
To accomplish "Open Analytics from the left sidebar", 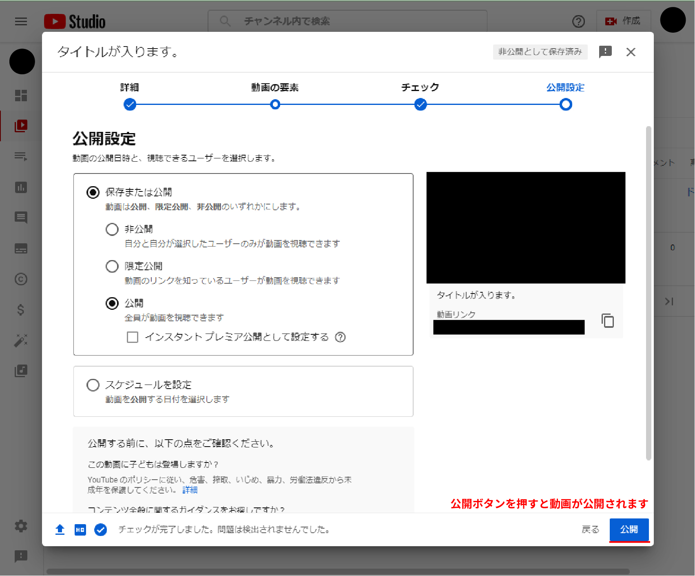I will [21, 187].
